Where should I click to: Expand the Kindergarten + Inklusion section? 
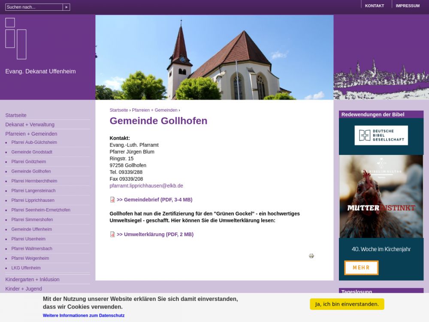pyautogui.click(x=32, y=279)
